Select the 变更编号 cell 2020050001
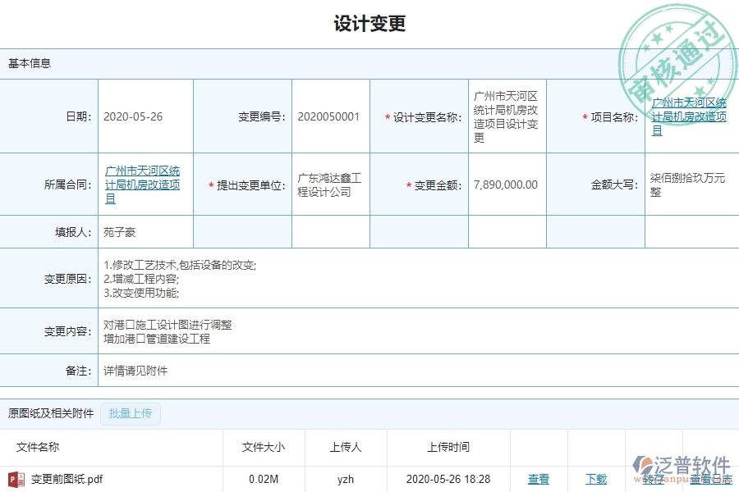The width and height of the screenshot is (739, 492). coord(329,116)
